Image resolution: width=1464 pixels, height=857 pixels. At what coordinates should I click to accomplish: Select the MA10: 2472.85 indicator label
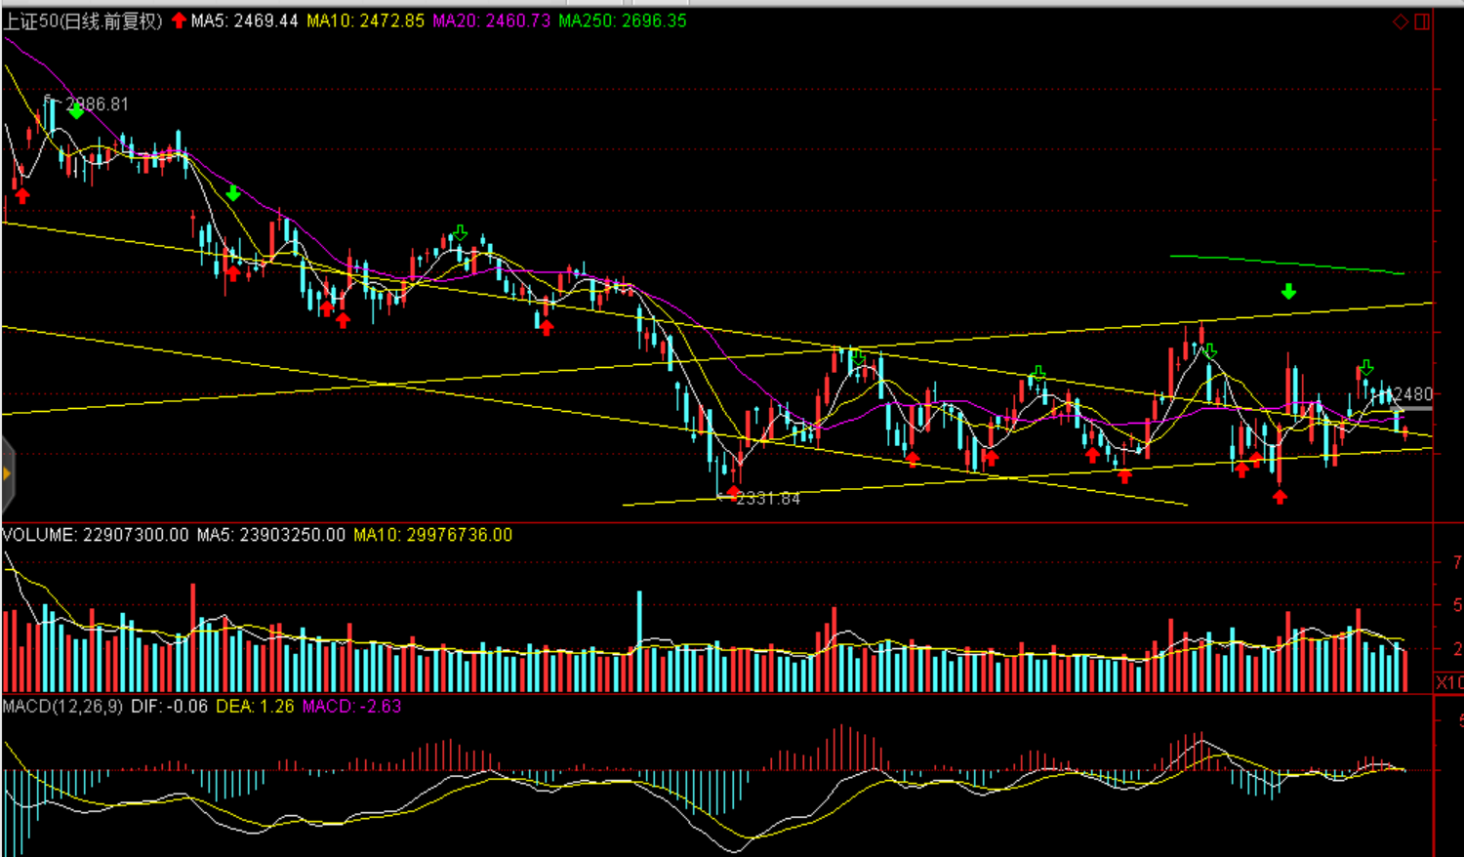coord(365,20)
